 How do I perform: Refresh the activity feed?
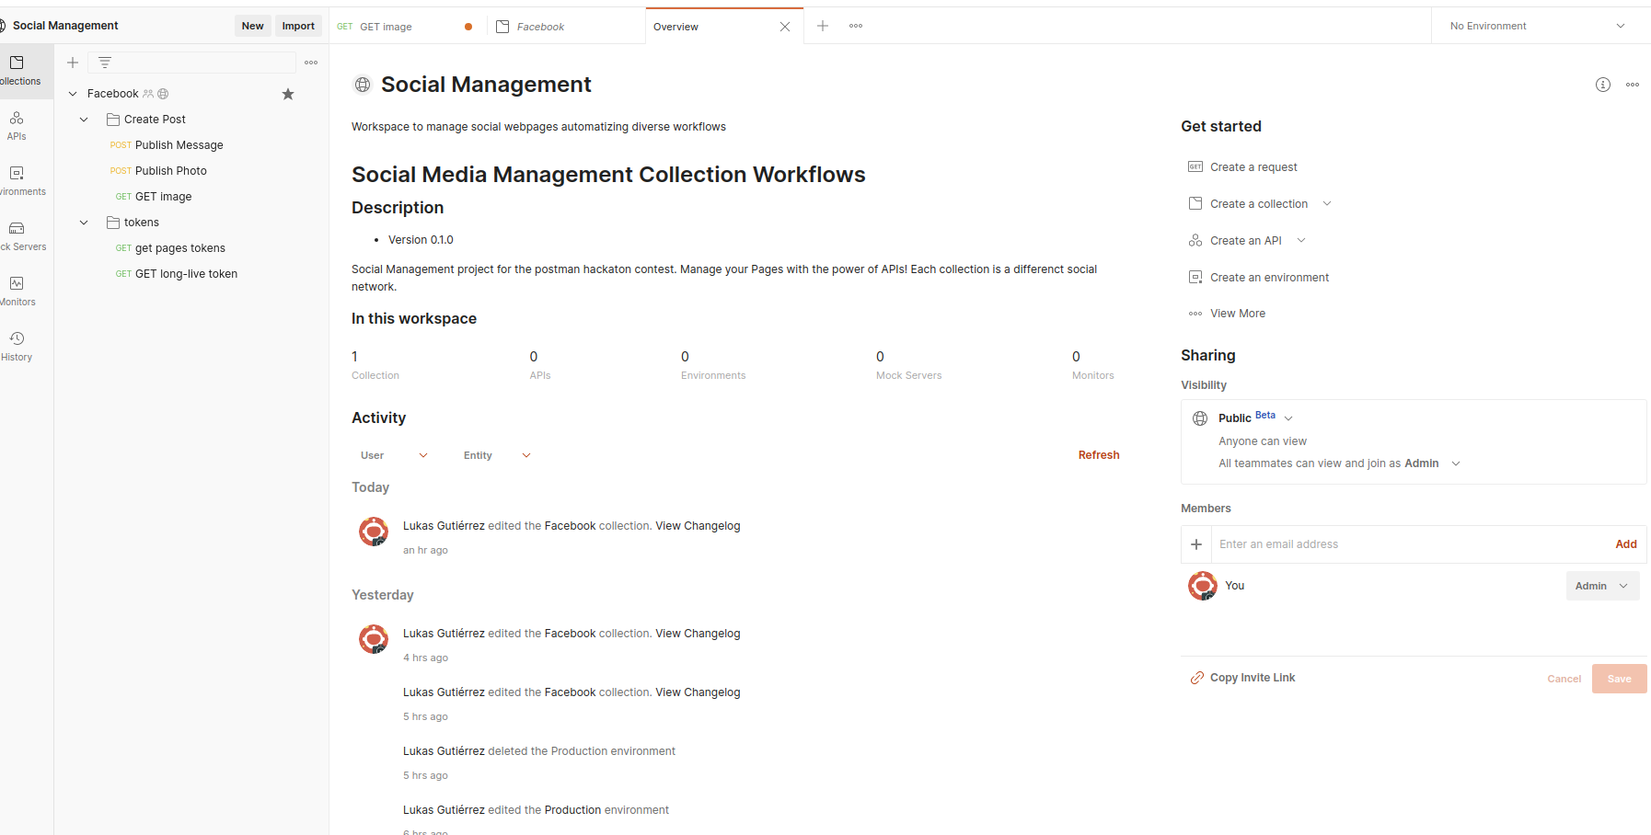1099,455
